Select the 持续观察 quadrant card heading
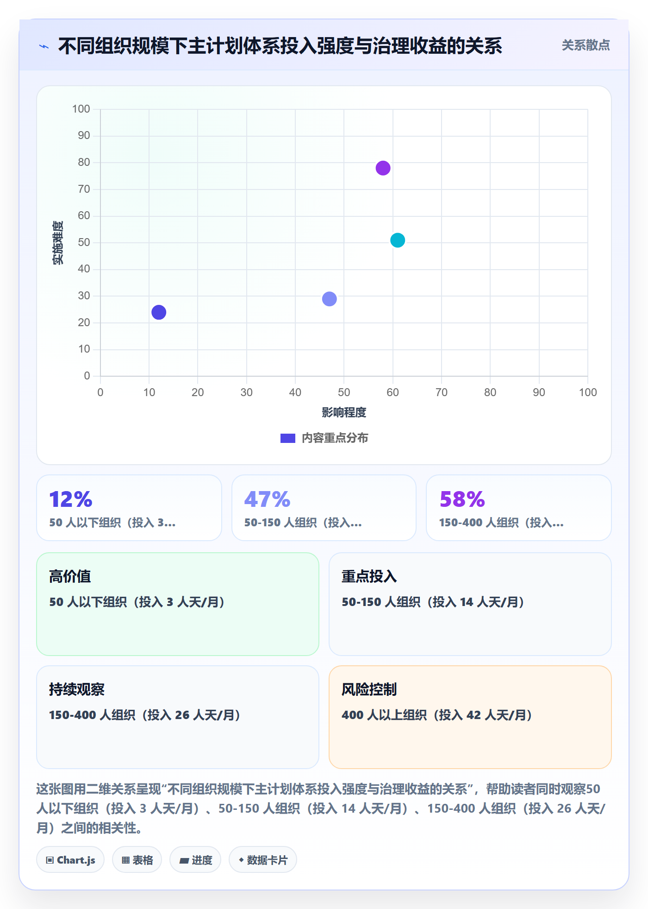 tap(77, 689)
